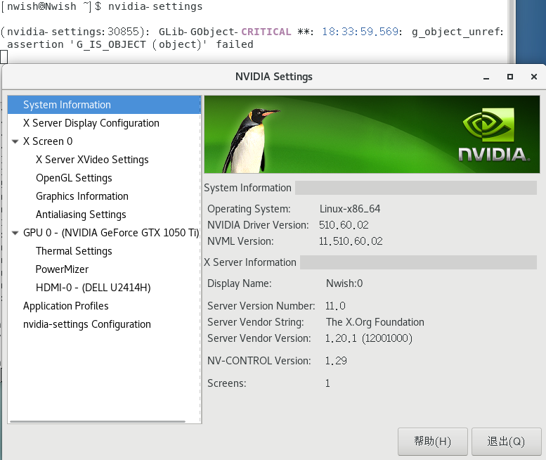This screenshot has width=546, height=460.
Task: Select System Information in the sidebar
Action: tap(104, 105)
